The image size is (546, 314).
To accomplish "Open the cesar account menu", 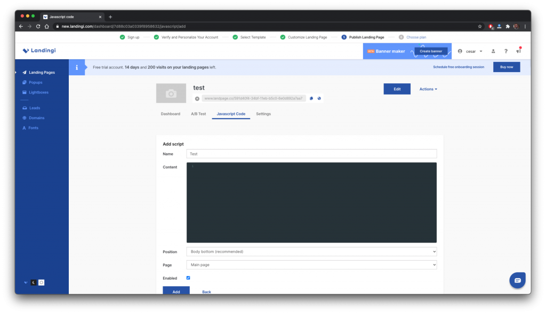I will click(x=470, y=51).
